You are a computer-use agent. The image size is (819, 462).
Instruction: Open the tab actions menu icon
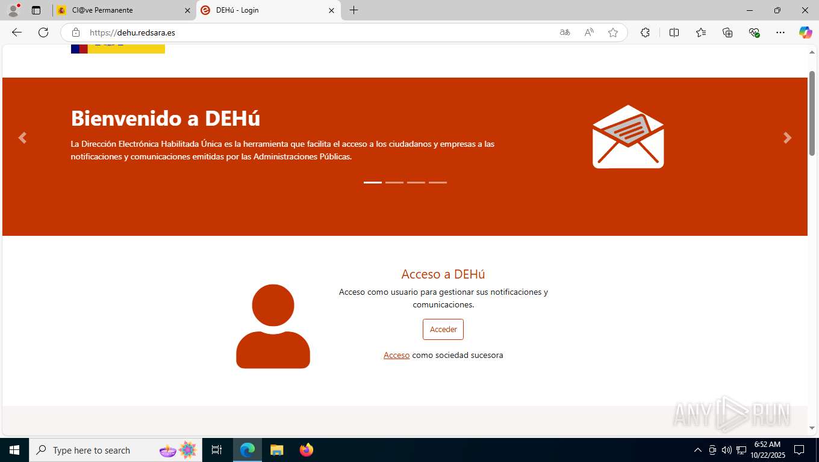pyautogui.click(x=36, y=10)
